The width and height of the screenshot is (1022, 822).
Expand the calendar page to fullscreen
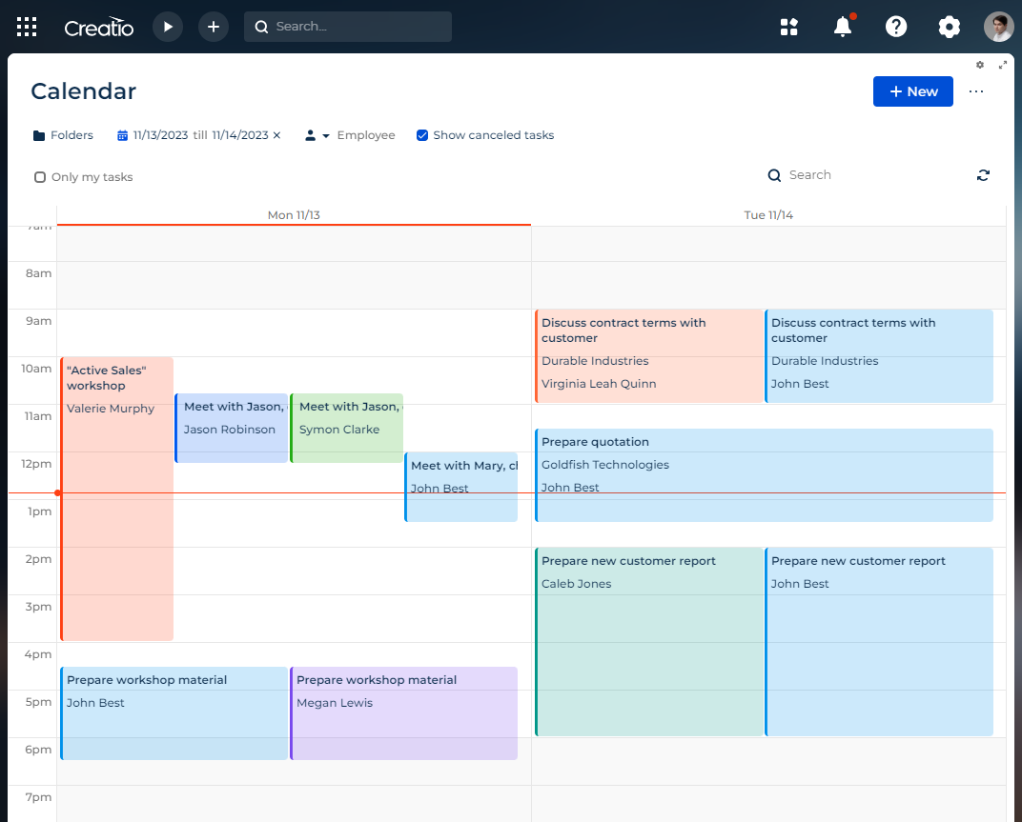click(x=1002, y=65)
